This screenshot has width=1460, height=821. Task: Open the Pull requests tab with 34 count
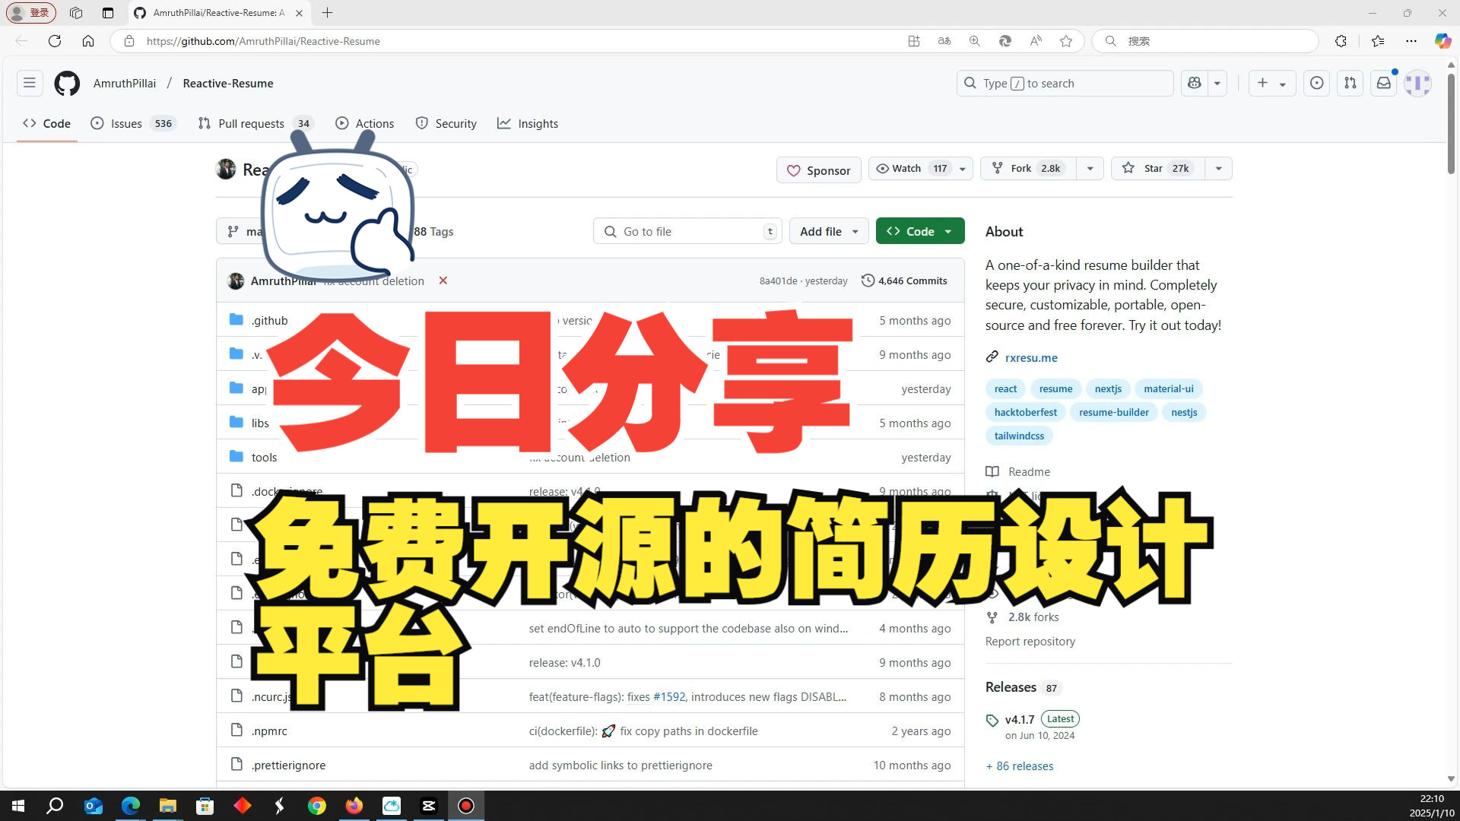254,122
